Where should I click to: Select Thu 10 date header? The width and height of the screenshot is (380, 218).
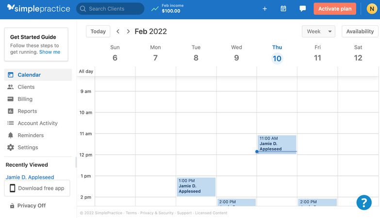(x=277, y=54)
